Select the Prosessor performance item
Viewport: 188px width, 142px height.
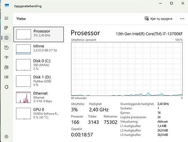click(39, 34)
